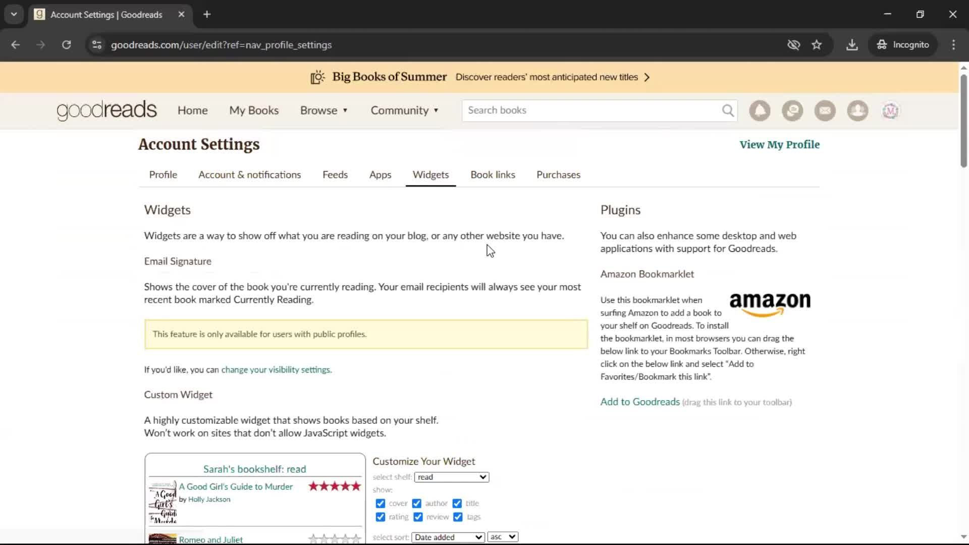Select the Widgets tab

tap(430, 175)
